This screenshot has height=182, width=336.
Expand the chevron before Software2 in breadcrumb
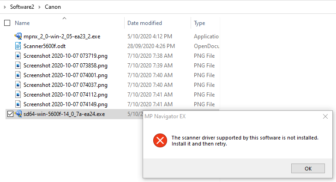[5, 7]
